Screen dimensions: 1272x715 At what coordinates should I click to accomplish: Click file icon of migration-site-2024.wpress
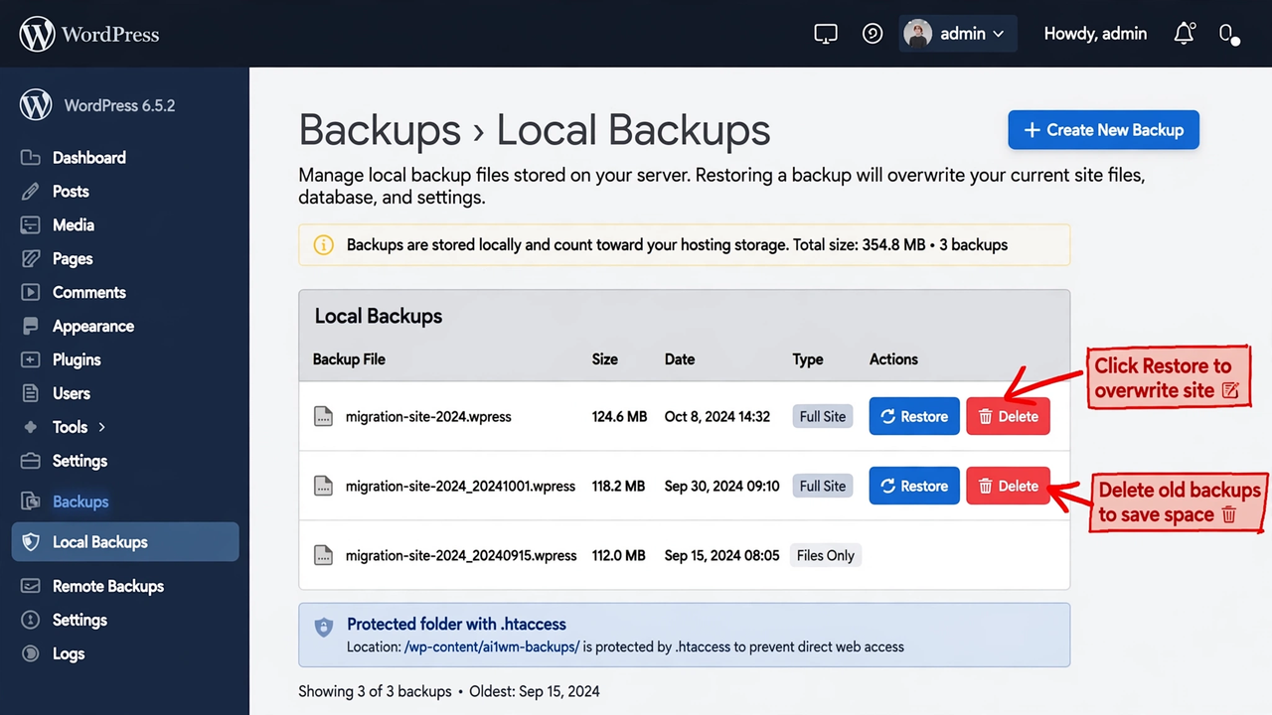323,417
